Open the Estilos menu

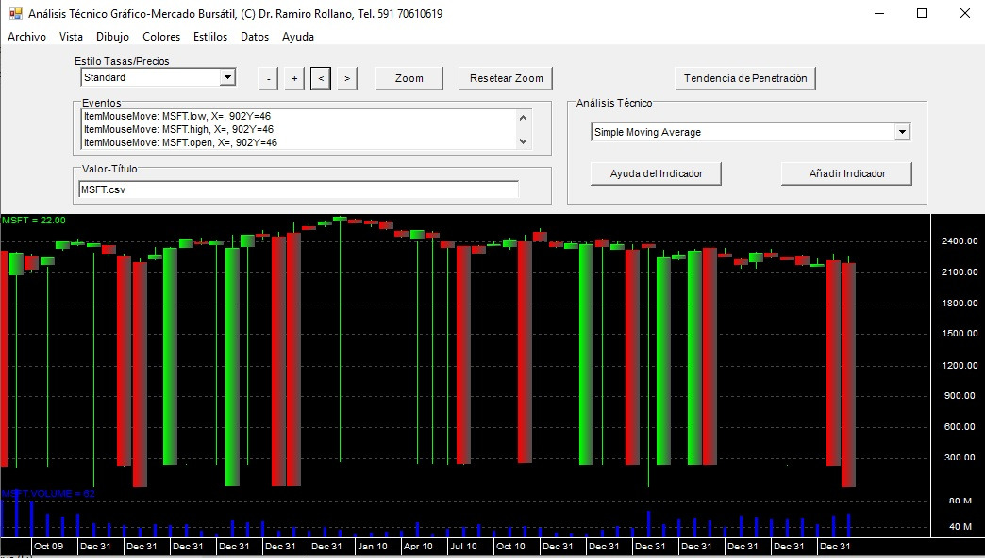point(210,37)
